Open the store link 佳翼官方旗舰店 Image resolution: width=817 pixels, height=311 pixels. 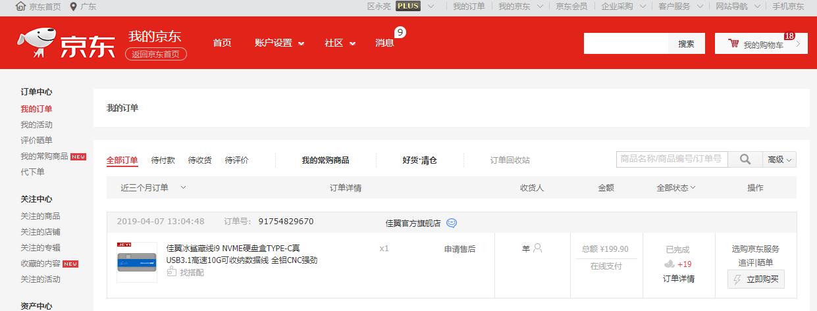pos(413,223)
